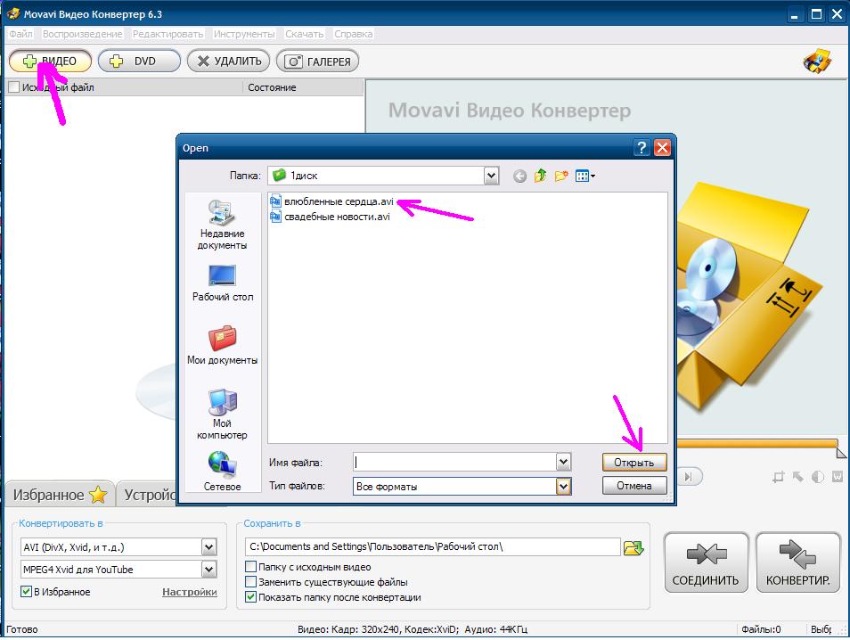The height and width of the screenshot is (640, 850).
Task: Click the Конвертир. (convert) button
Action: 798,562
